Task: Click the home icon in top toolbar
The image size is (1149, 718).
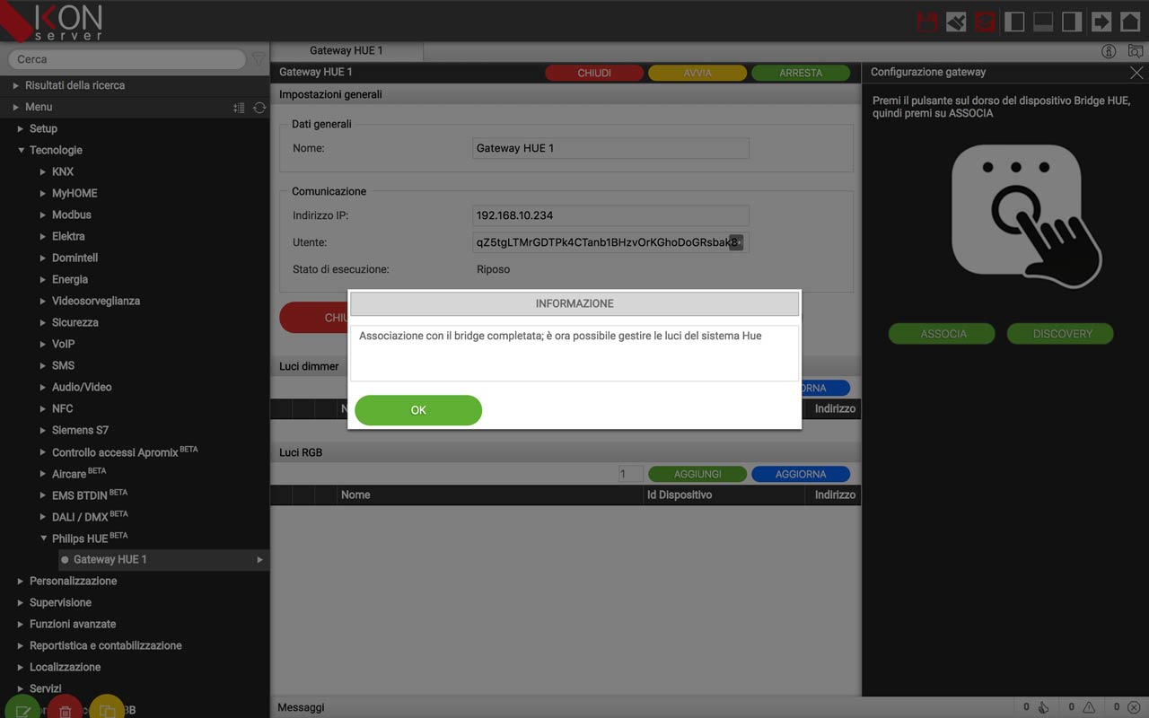Action: (1129, 22)
